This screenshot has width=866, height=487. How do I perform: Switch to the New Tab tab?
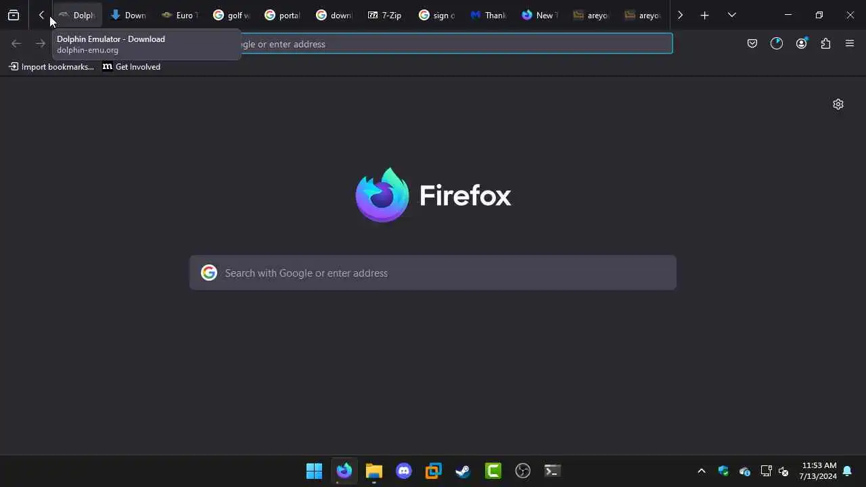(540, 15)
